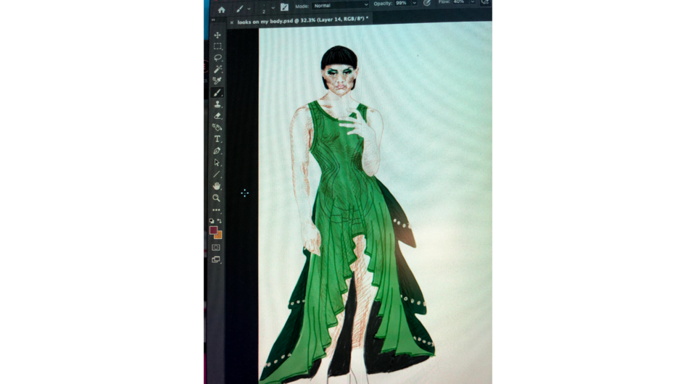696x384 pixels.
Task: Select the Rectangular Marquee tool
Action: 217,46
